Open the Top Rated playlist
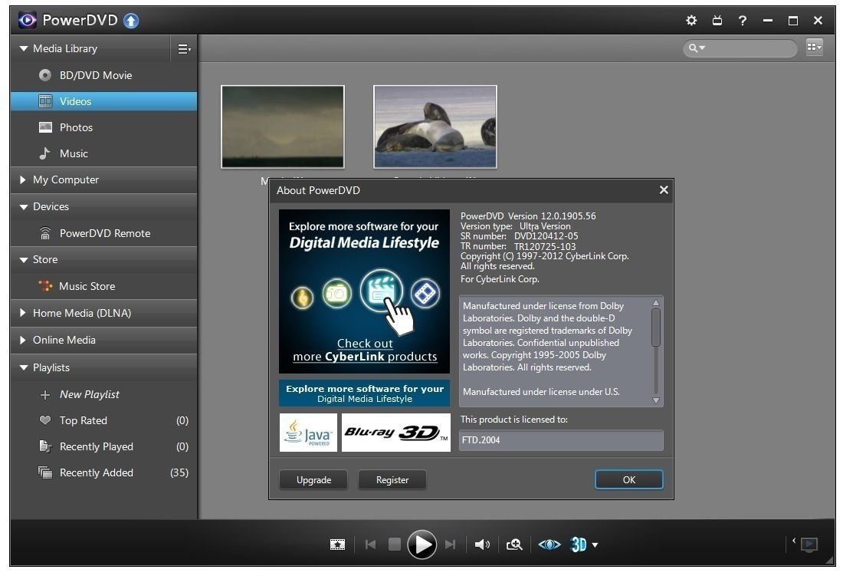Viewport: 843px width, 576px height. pyautogui.click(x=103, y=420)
